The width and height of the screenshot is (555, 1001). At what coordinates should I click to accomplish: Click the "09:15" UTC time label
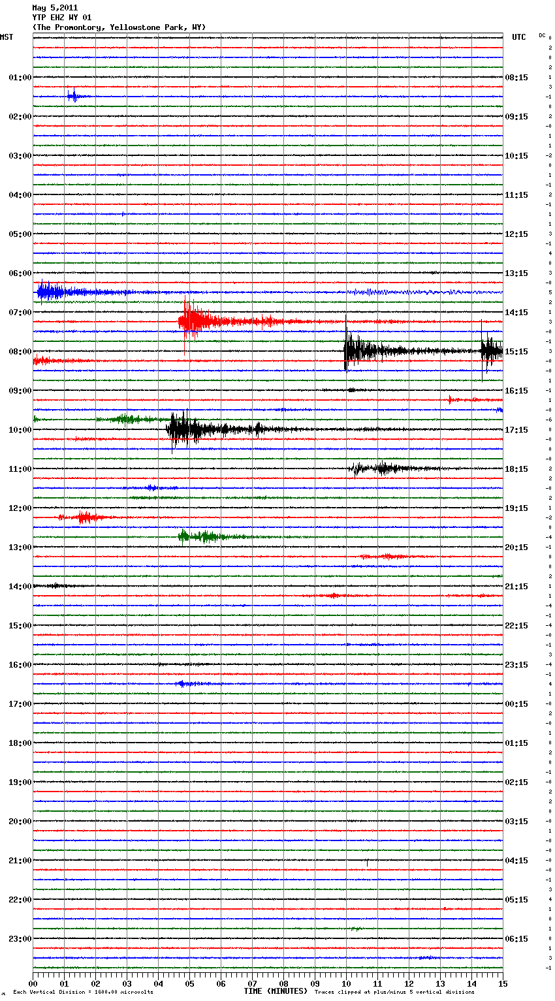[516, 117]
